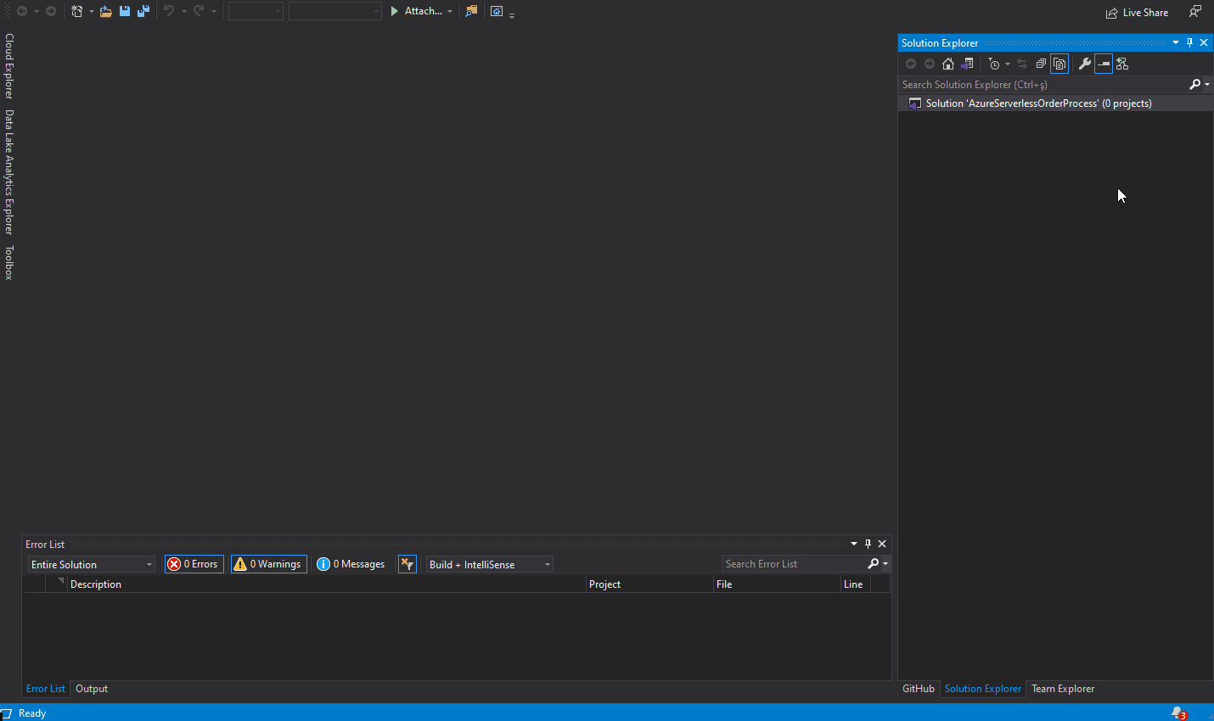Save the current file with the disk icon

click(x=125, y=11)
